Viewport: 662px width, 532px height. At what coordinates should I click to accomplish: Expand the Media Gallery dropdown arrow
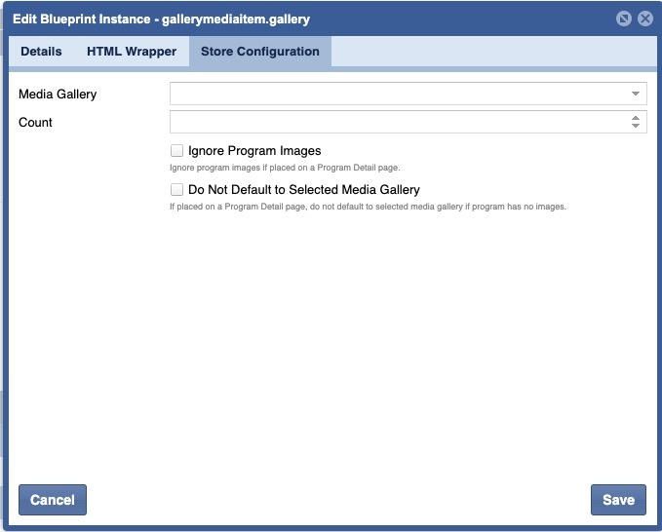pyautogui.click(x=636, y=94)
